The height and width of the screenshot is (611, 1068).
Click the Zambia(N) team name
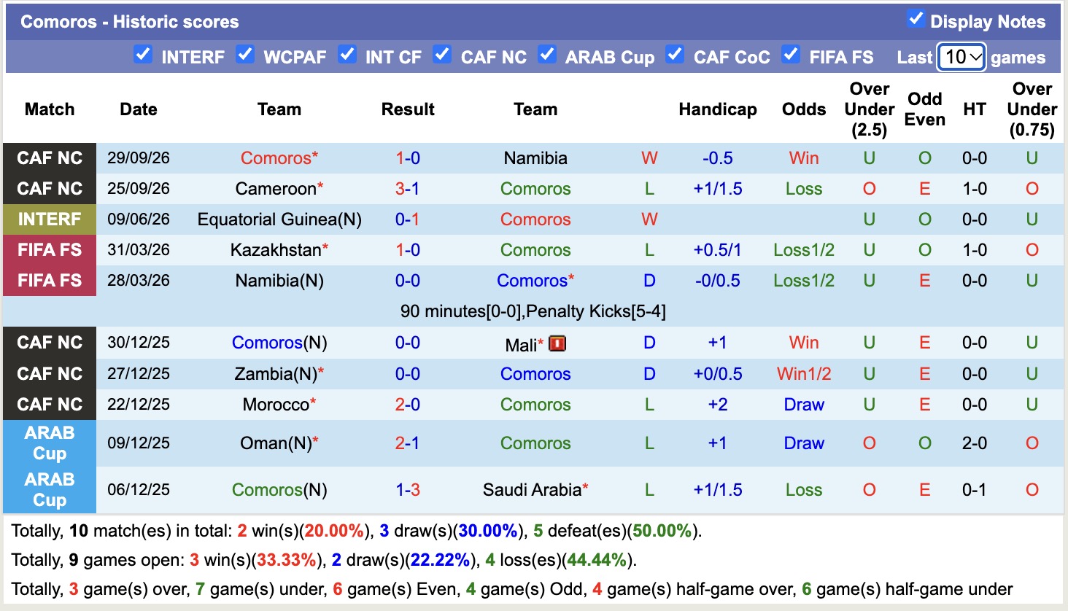[276, 374]
